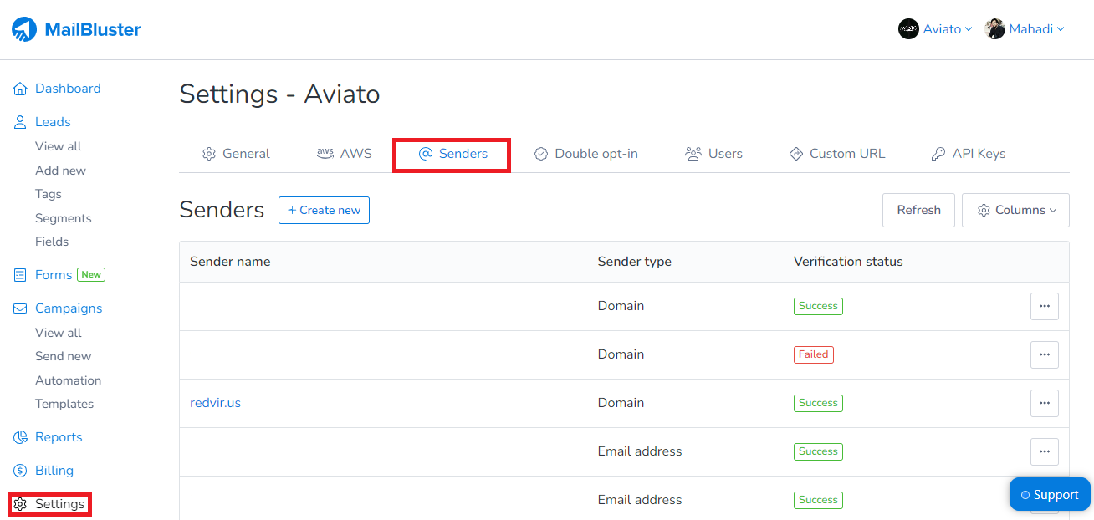Viewport: 1094px width, 520px height.
Task: Click the Success badge in redvir.us row
Action: [818, 403]
